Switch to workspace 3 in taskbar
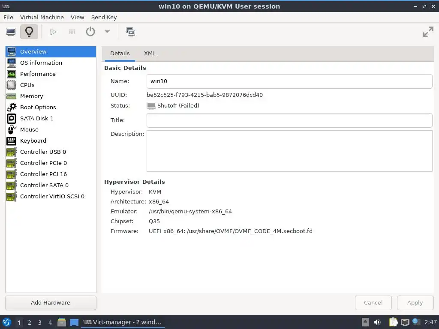The width and height of the screenshot is (439, 329). (40, 323)
